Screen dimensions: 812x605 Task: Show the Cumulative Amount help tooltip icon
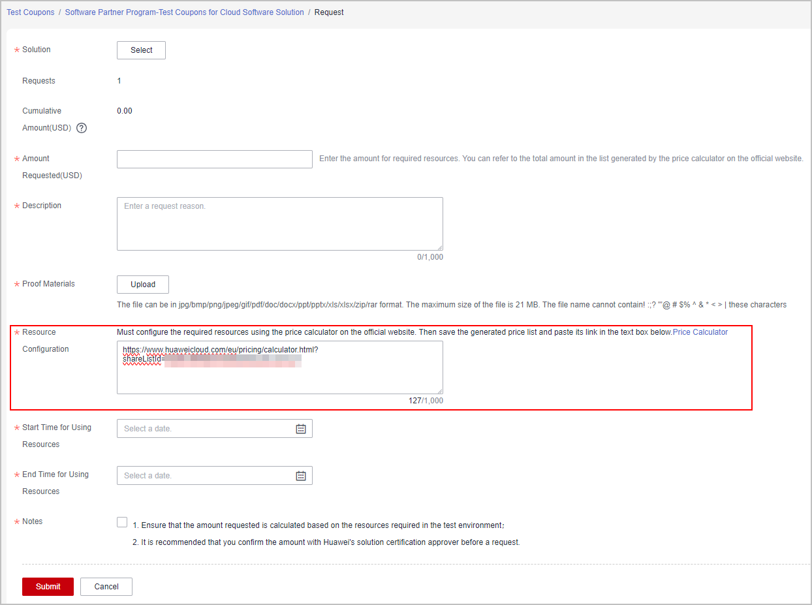point(82,128)
